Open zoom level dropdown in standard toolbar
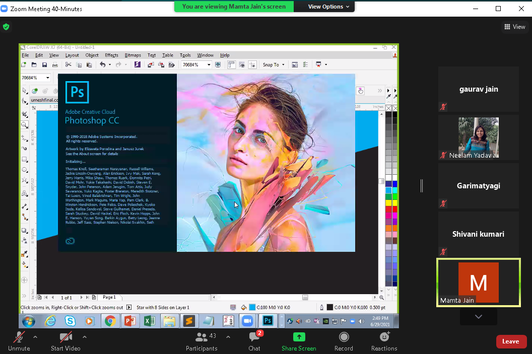The image size is (532, 354). pyautogui.click(x=209, y=65)
